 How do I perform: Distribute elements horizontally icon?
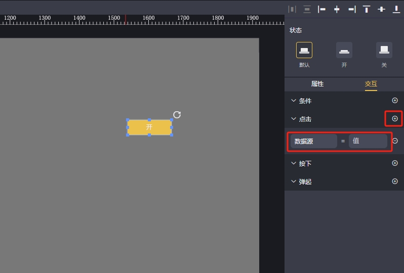click(x=292, y=9)
